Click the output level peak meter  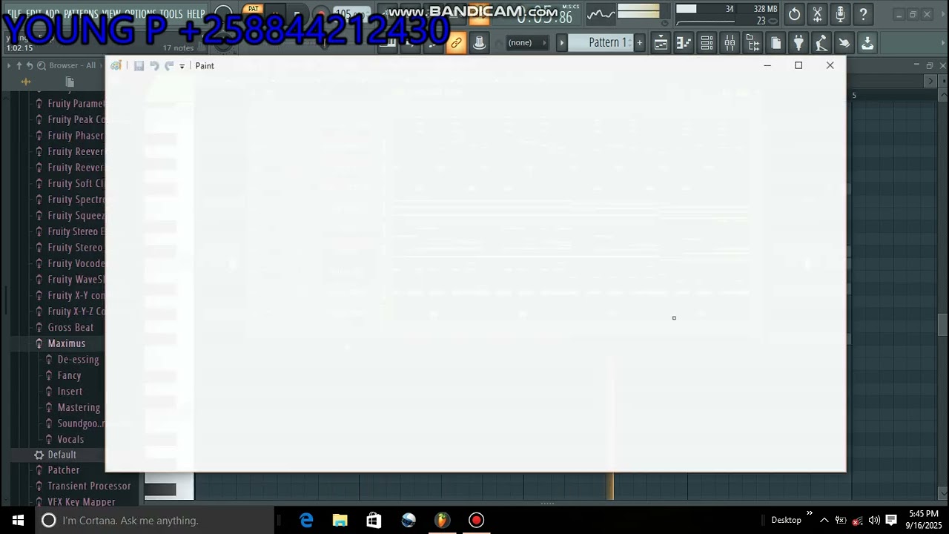coord(638,11)
